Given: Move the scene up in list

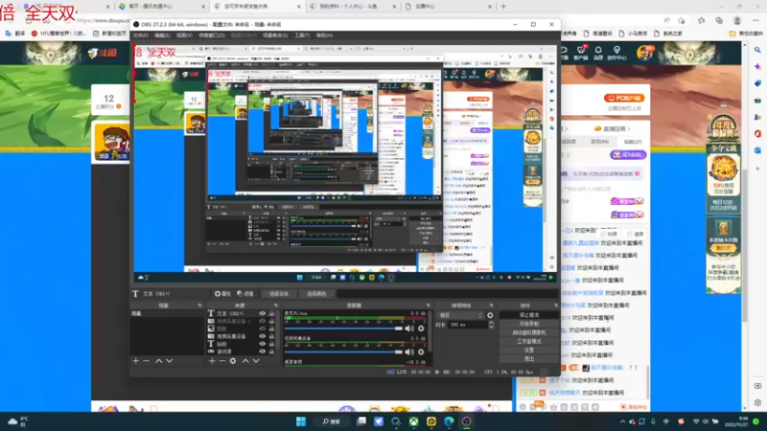Looking at the screenshot, I should [x=158, y=361].
